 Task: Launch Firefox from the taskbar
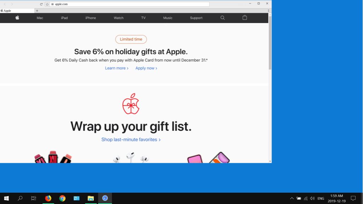click(x=48, y=198)
